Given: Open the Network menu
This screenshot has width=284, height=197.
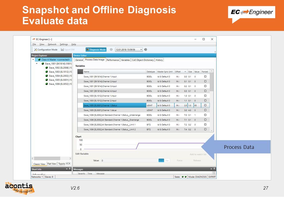Looking at the screenshot, I should [52, 44].
